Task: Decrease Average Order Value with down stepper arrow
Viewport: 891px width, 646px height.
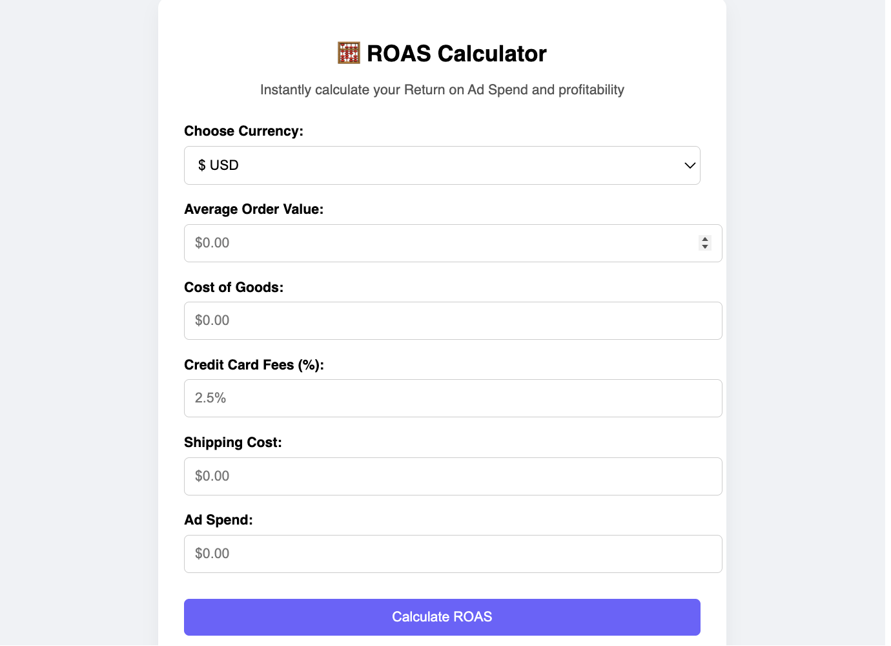Action: 705,247
